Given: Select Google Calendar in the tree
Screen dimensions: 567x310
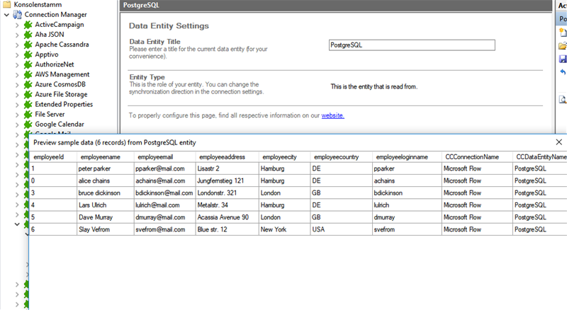Looking at the screenshot, I should click(x=60, y=124).
